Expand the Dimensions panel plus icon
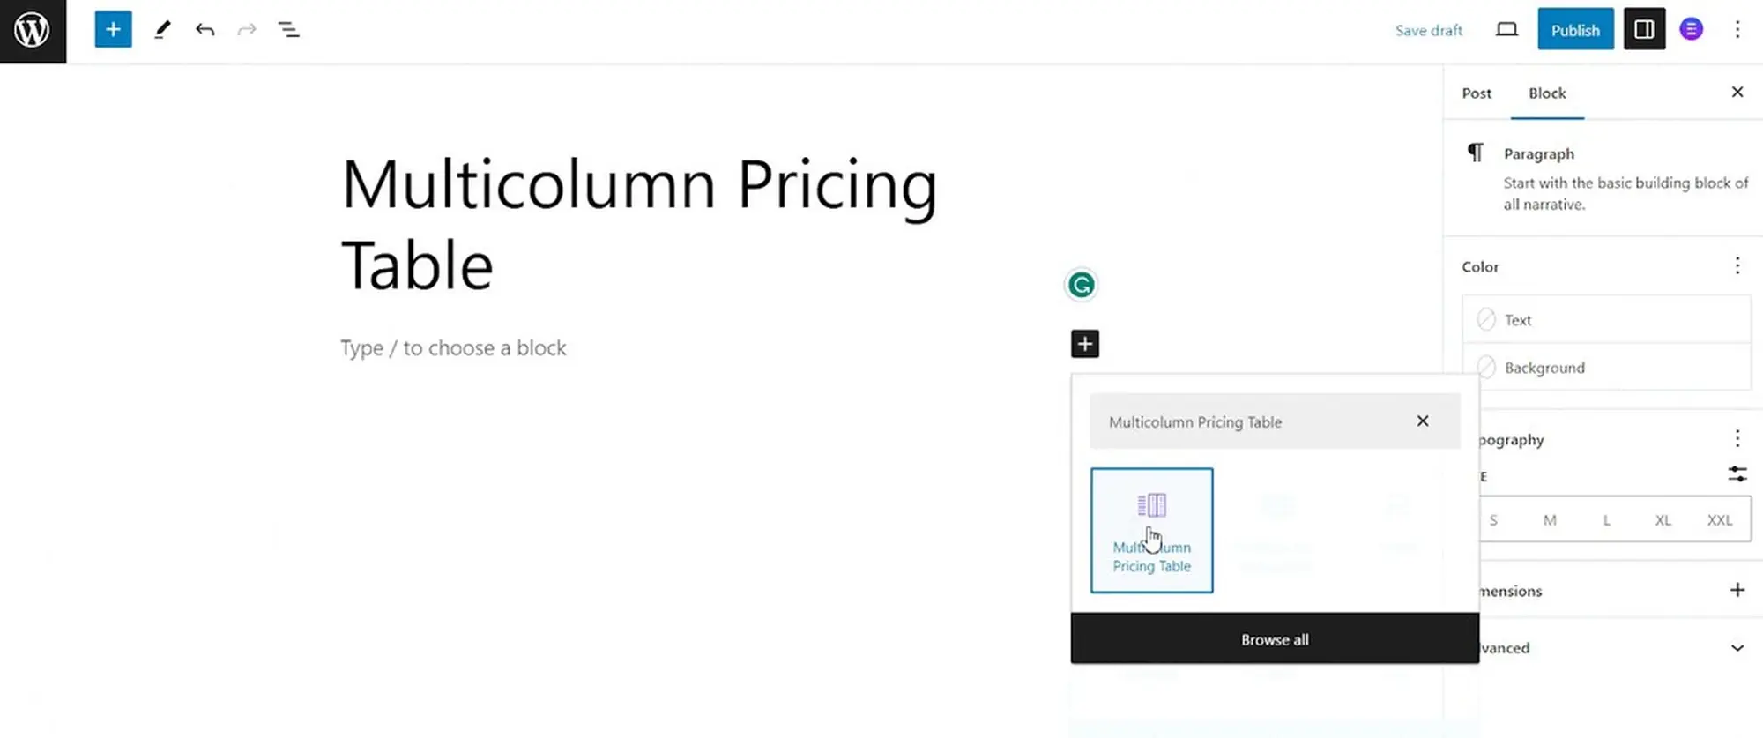 (x=1737, y=590)
